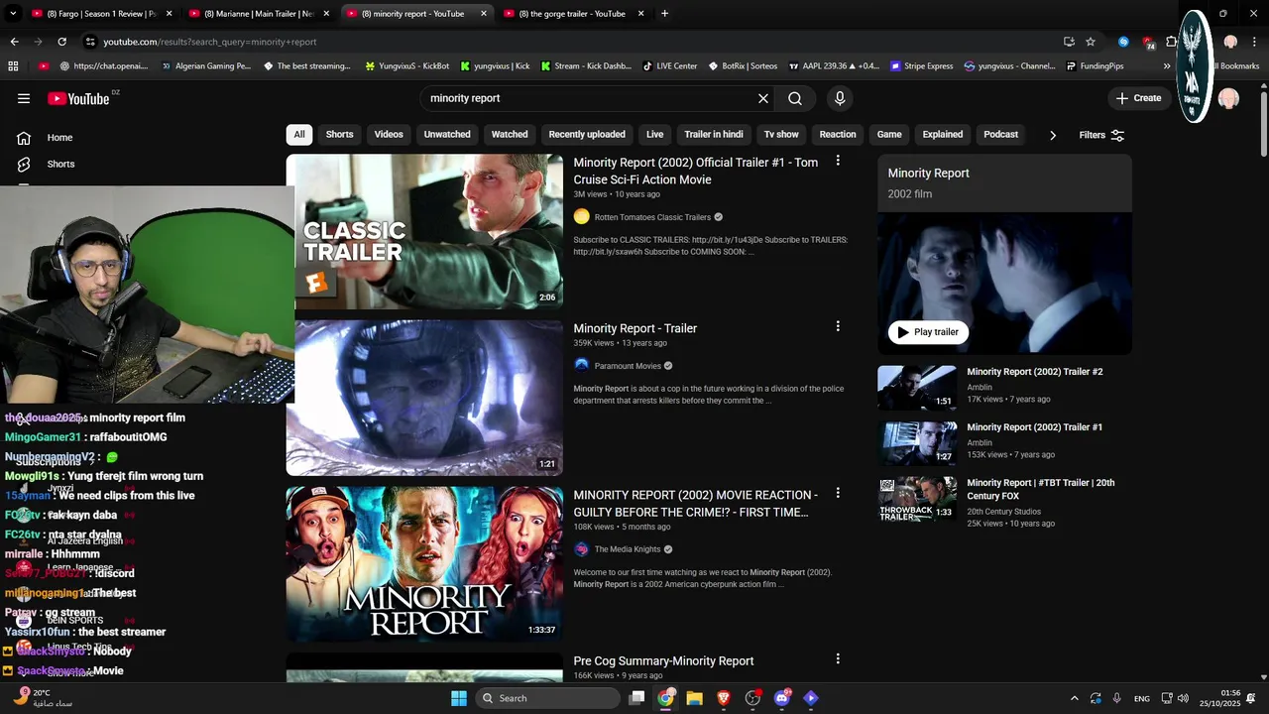This screenshot has height=714, width=1269.
Task: Select the Recently uploaded filter chip
Action: click(x=587, y=135)
